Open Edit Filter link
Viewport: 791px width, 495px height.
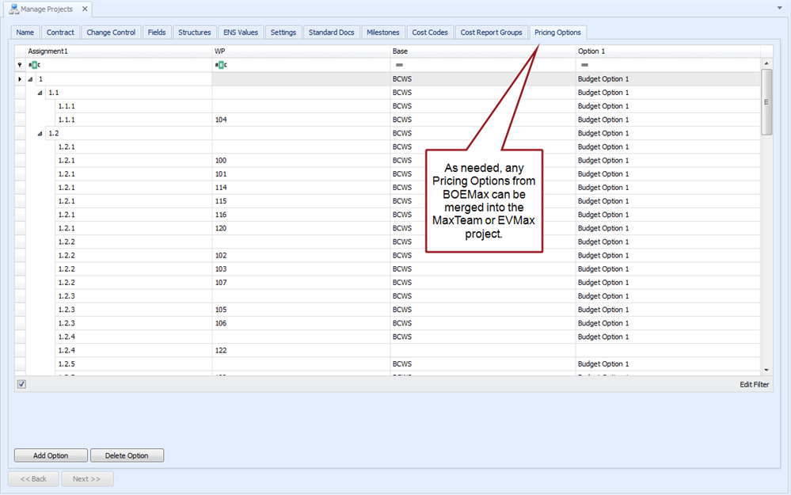coord(754,384)
